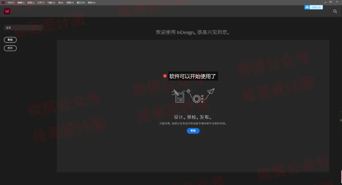Click the 拖拽上传 upload button
Viewport: 342px width, 185px height.
click(316, 7)
